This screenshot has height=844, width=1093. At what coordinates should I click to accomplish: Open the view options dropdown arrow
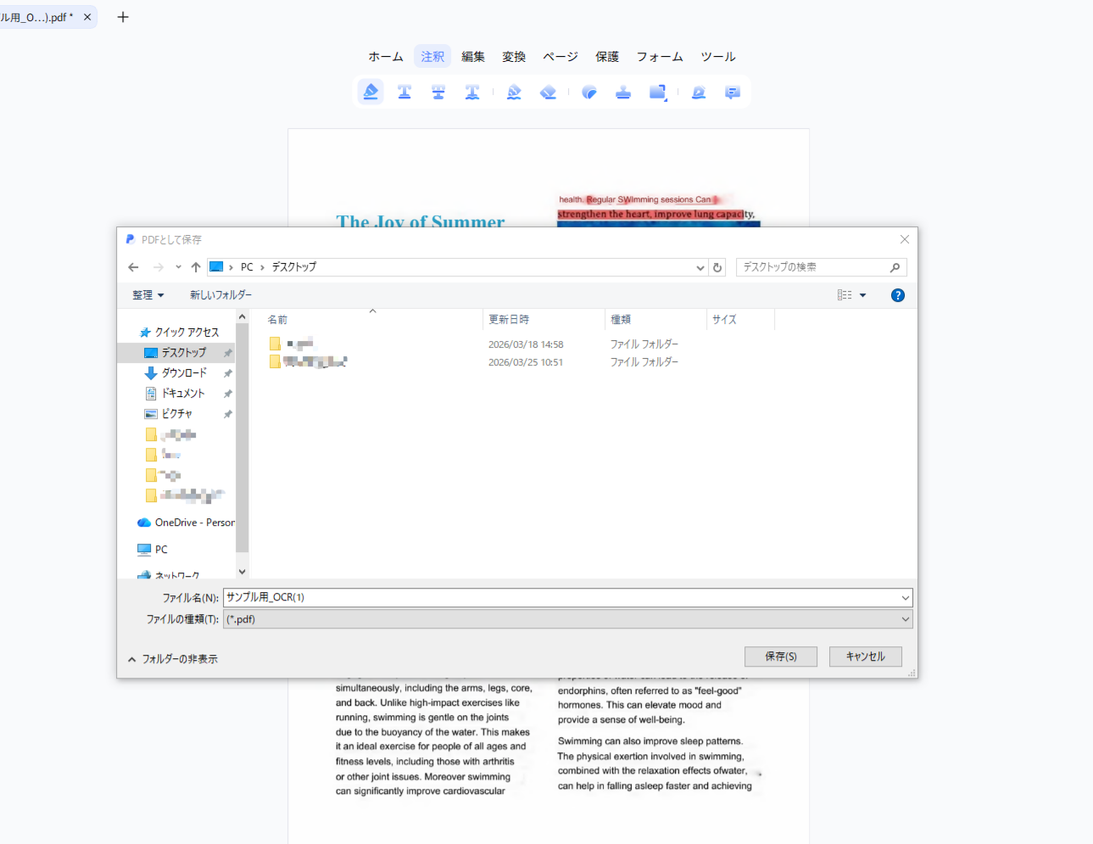pyautogui.click(x=863, y=295)
